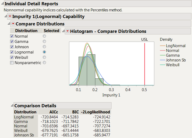
Task: Click the 0.5 tick label on x-axis
Action: pos(144,90)
